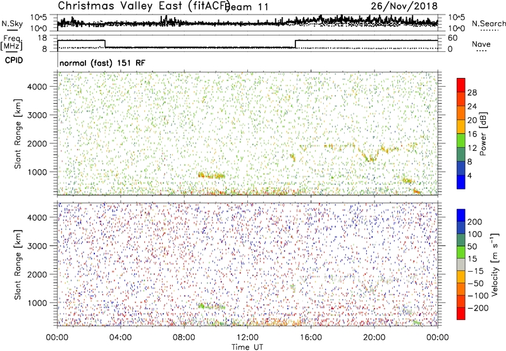Click the 'CPID' label

click(14, 60)
